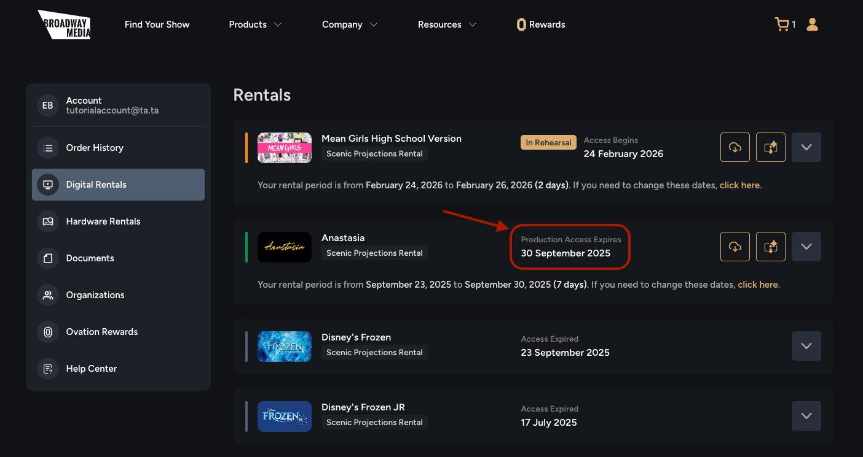
Task: Click the Documents file icon
Action: 48,258
